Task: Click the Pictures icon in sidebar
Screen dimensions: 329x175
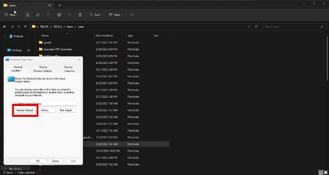Action: point(11,36)
